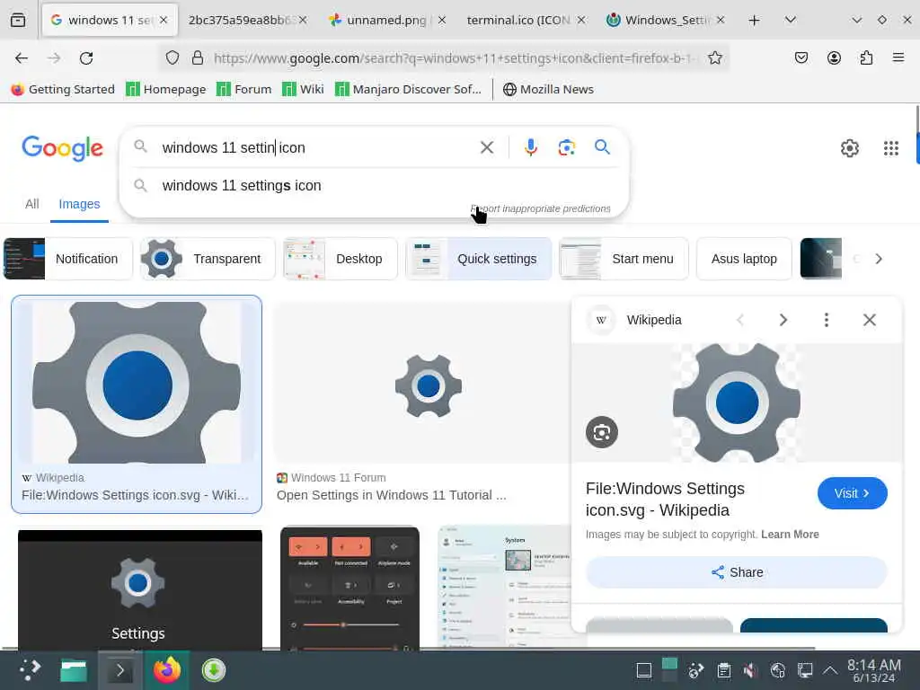Open the clock showing 8:14 AM
This screenshot has width=920, height=690.
tap(873, 670)
